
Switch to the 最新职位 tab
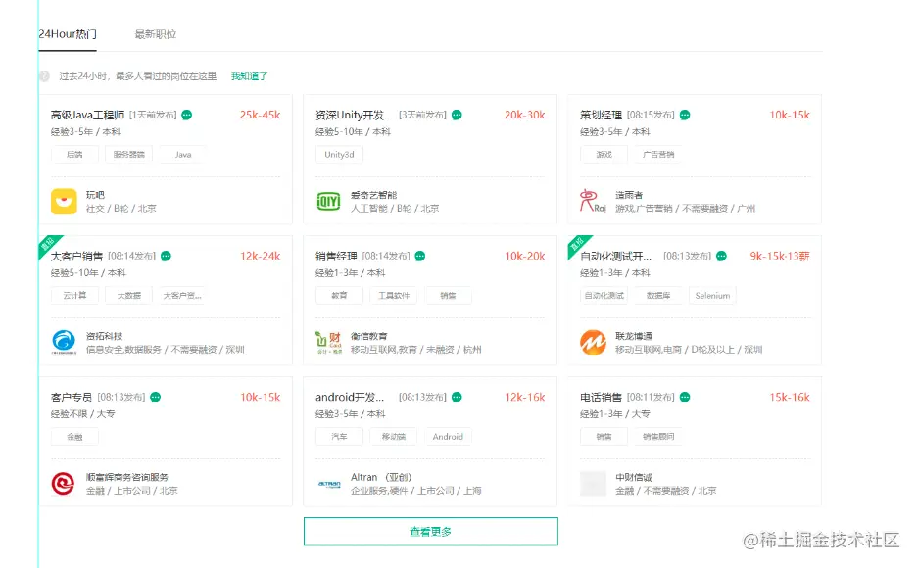pos(155,34)
